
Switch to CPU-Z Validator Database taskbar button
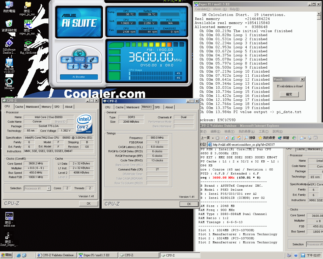[x=57, y=255]
